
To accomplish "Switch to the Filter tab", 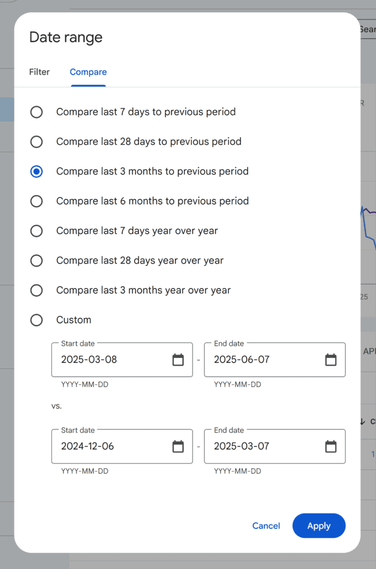I will coord(39,72).
